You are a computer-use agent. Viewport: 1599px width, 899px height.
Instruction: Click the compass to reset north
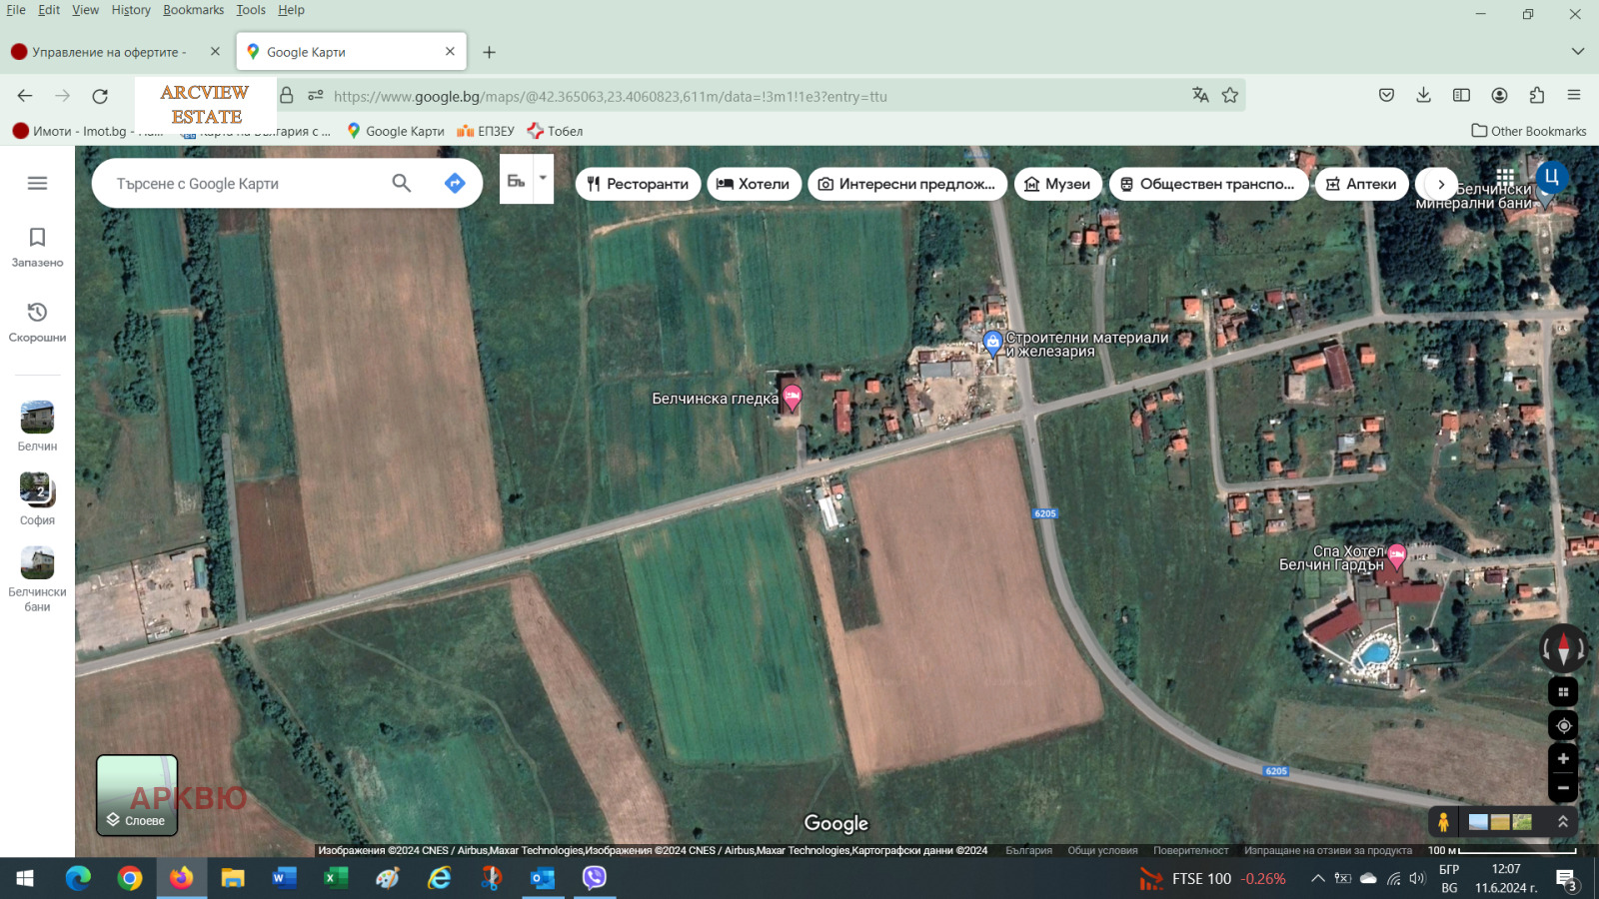[x=1563, y=649]
